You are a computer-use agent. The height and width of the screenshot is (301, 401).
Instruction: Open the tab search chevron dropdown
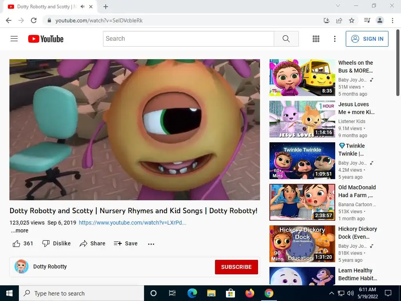[x=338, y=5]
